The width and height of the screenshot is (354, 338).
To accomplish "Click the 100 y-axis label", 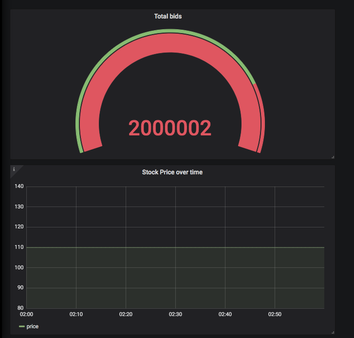I will (x=19, y=267).
